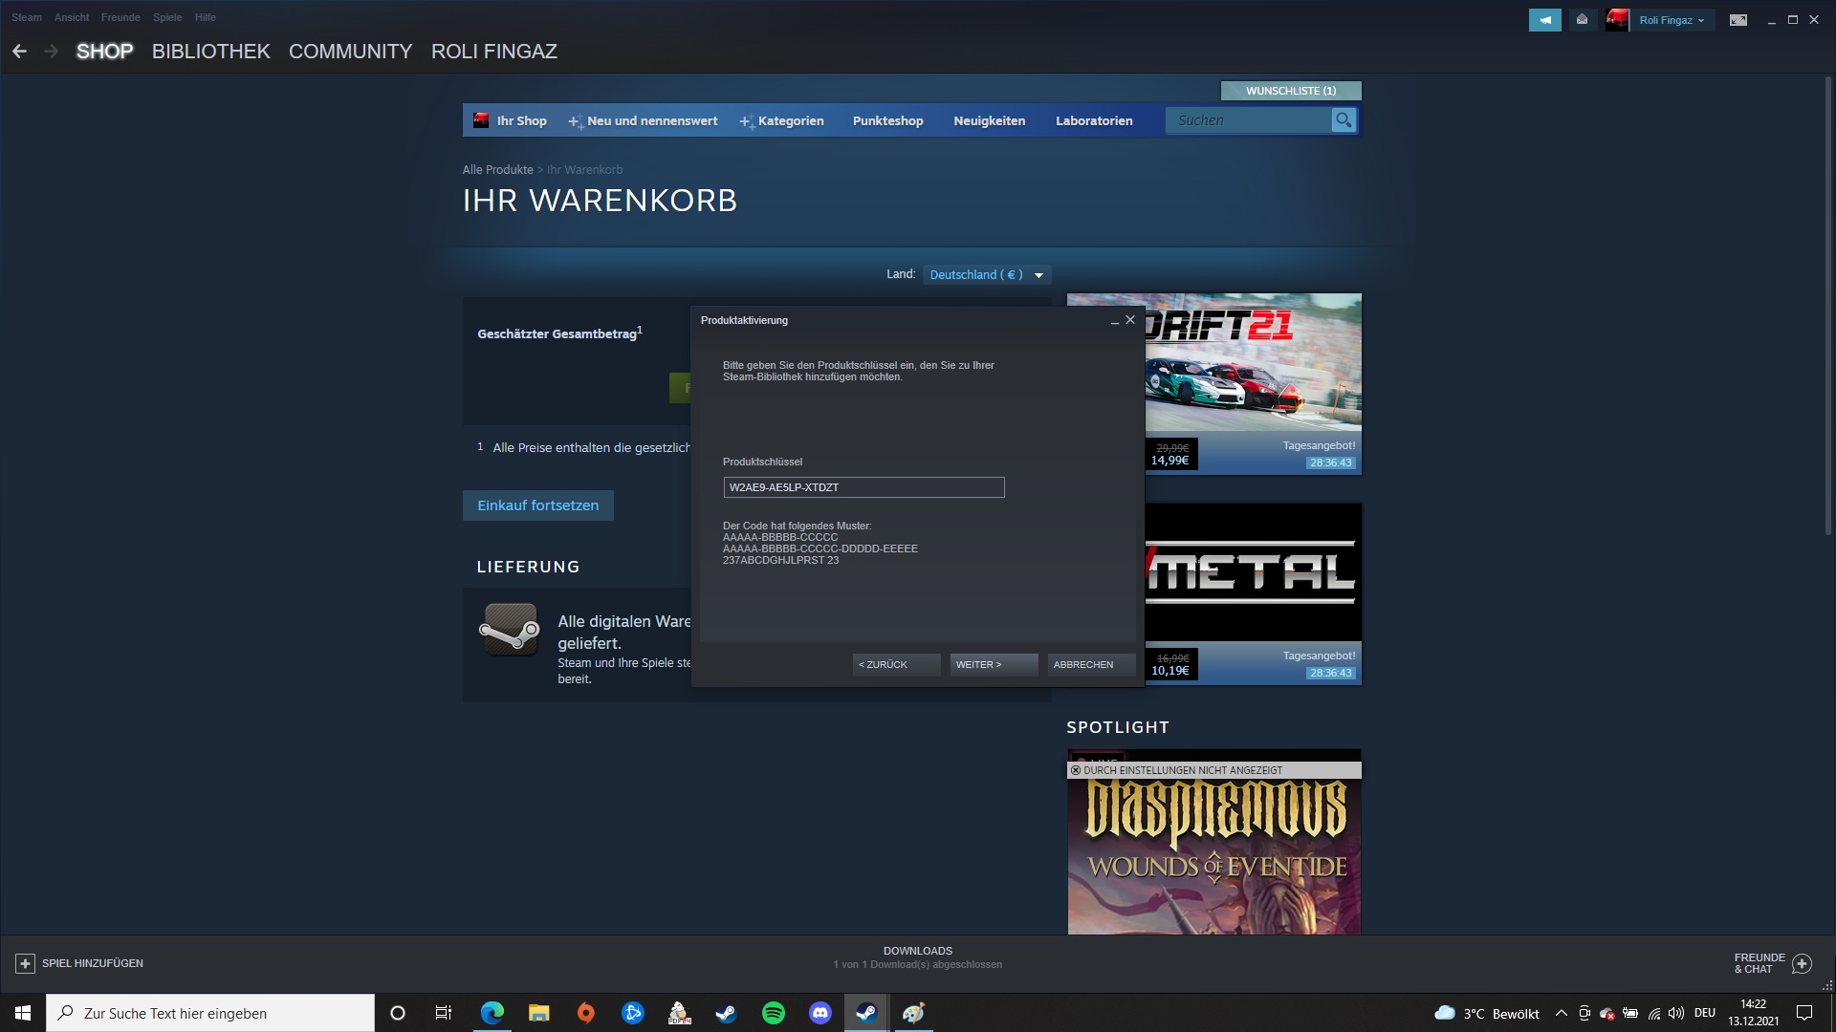The image size is (1836, 1032).
Task: Click the Alle Produkte breadcrumb link
Action: coord(498,170)
